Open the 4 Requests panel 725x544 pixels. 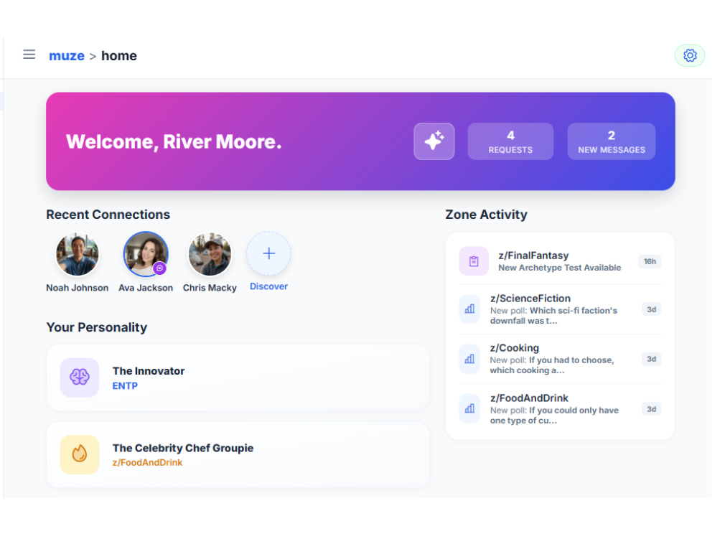pos(510,141)
